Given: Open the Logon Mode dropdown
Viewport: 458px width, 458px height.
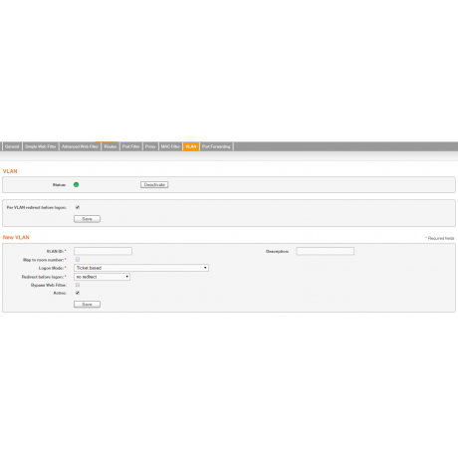Looking at the screenshot, I should (x=141, y=268).
